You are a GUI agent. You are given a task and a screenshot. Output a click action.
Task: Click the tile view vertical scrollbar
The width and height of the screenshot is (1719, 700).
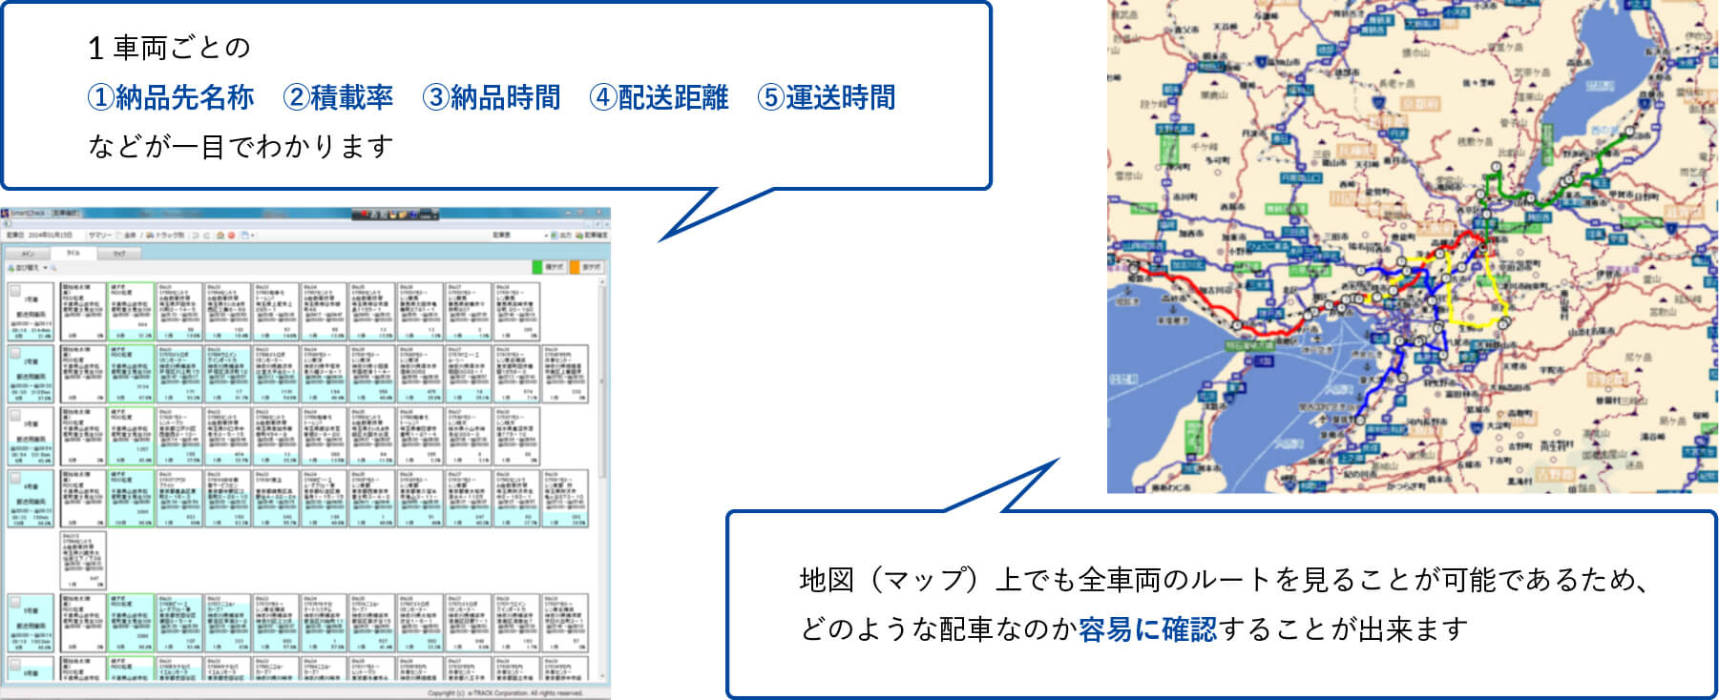click(x=602, y=479)
